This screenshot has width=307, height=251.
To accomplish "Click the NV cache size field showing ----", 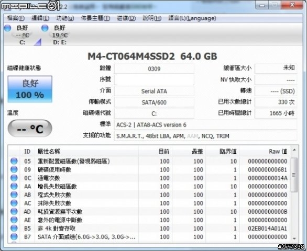I will [x=276, y=80].
